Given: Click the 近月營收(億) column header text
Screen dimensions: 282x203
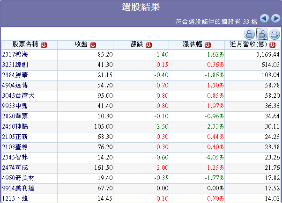Looking at the screenshot, I should point(248,44).
